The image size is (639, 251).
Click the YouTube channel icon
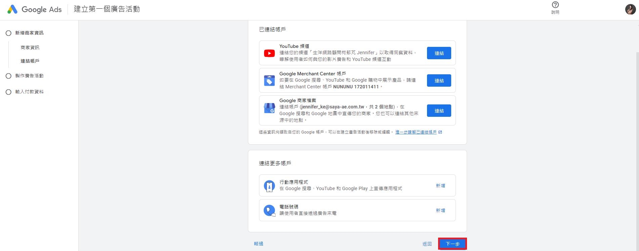269,53
